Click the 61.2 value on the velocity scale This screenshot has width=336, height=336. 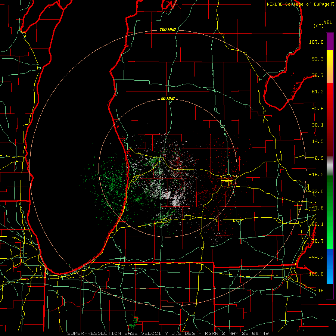pos(318,92)
